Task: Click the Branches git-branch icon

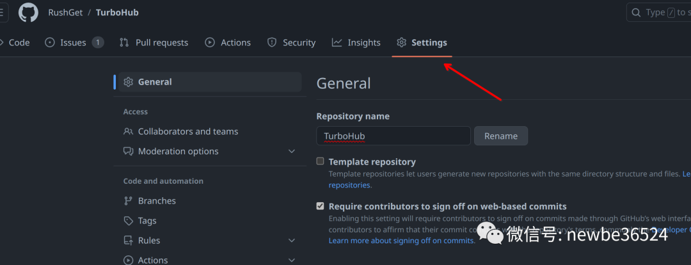Action: coord(128,200)
